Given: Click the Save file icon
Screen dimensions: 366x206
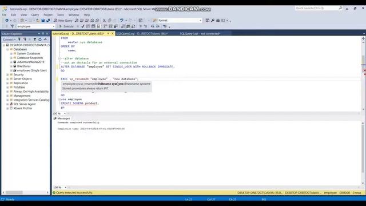Looking at the screenshot, I should tap(43, 21).
